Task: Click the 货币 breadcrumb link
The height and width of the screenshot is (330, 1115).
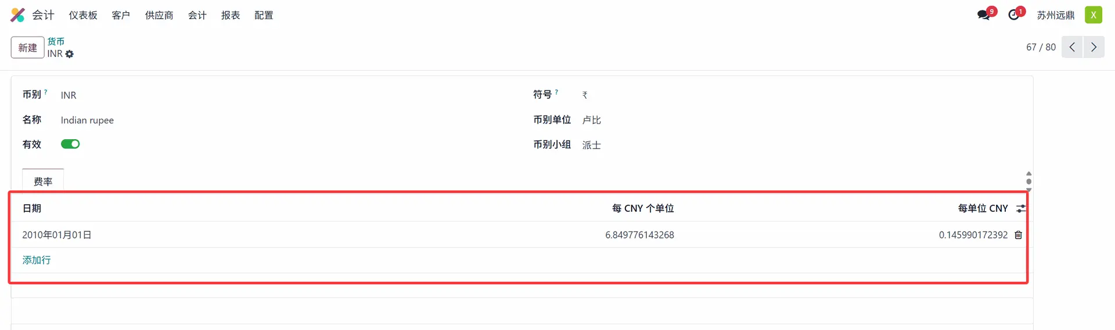Action: (56, 41)
